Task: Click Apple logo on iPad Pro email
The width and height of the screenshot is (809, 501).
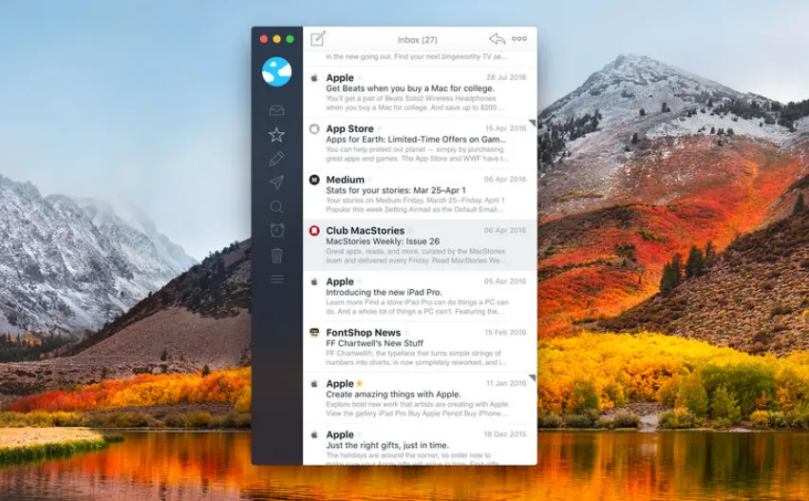Action: point(314,282)
